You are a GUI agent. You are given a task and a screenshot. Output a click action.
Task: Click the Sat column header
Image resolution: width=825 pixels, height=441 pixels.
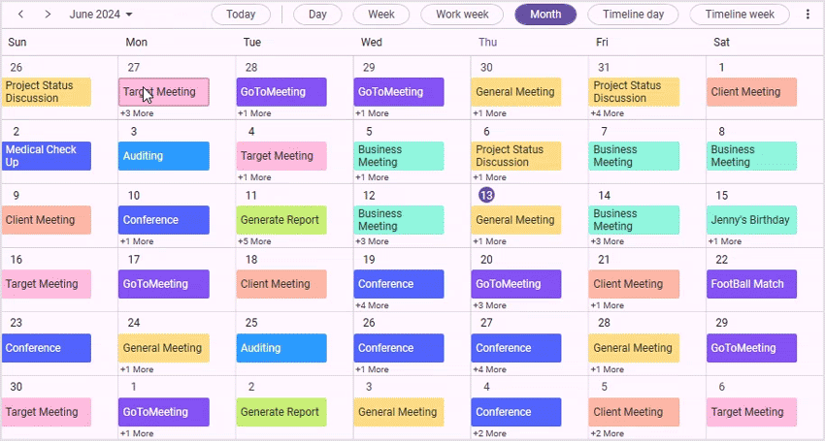pyautogui.click(x=721, y=42)
